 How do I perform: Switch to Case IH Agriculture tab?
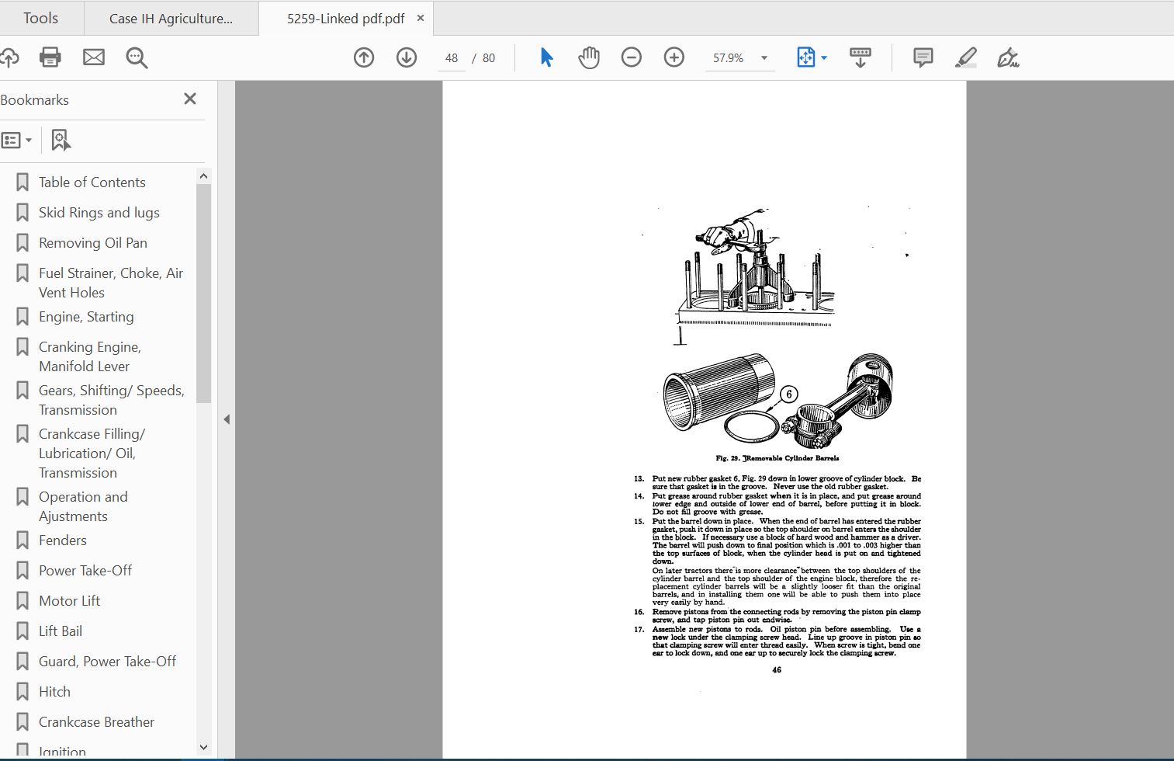(171, 19)
